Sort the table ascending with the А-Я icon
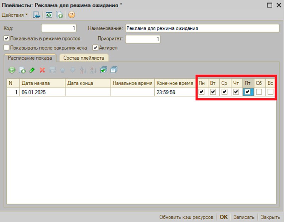 pyautogui.click(x=83, y=70)
